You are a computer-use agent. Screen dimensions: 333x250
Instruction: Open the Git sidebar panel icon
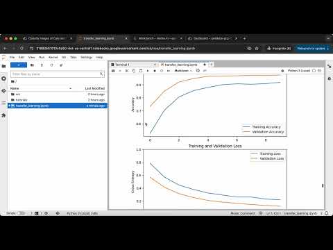pyautogui.click(x=3, y=91)
